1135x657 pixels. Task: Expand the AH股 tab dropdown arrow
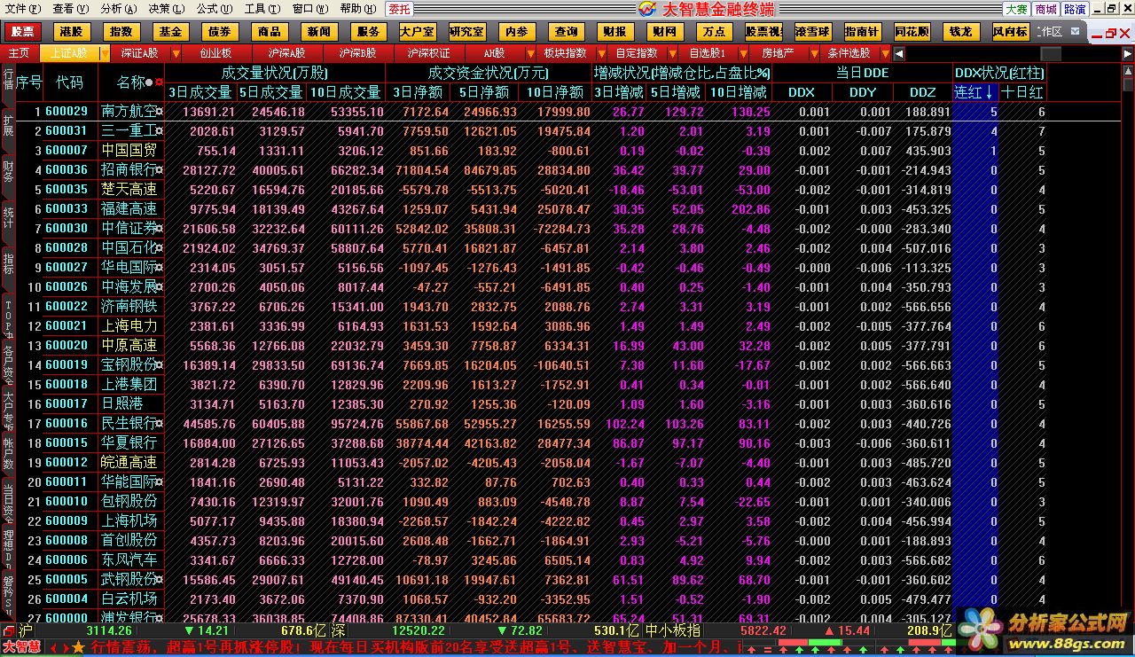pyautogui.click(x=530, y=52)
